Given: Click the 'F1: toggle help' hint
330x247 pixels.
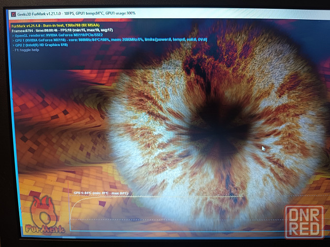Looking at the screenshot, I should pyautogui.click(x=26, y=50).
